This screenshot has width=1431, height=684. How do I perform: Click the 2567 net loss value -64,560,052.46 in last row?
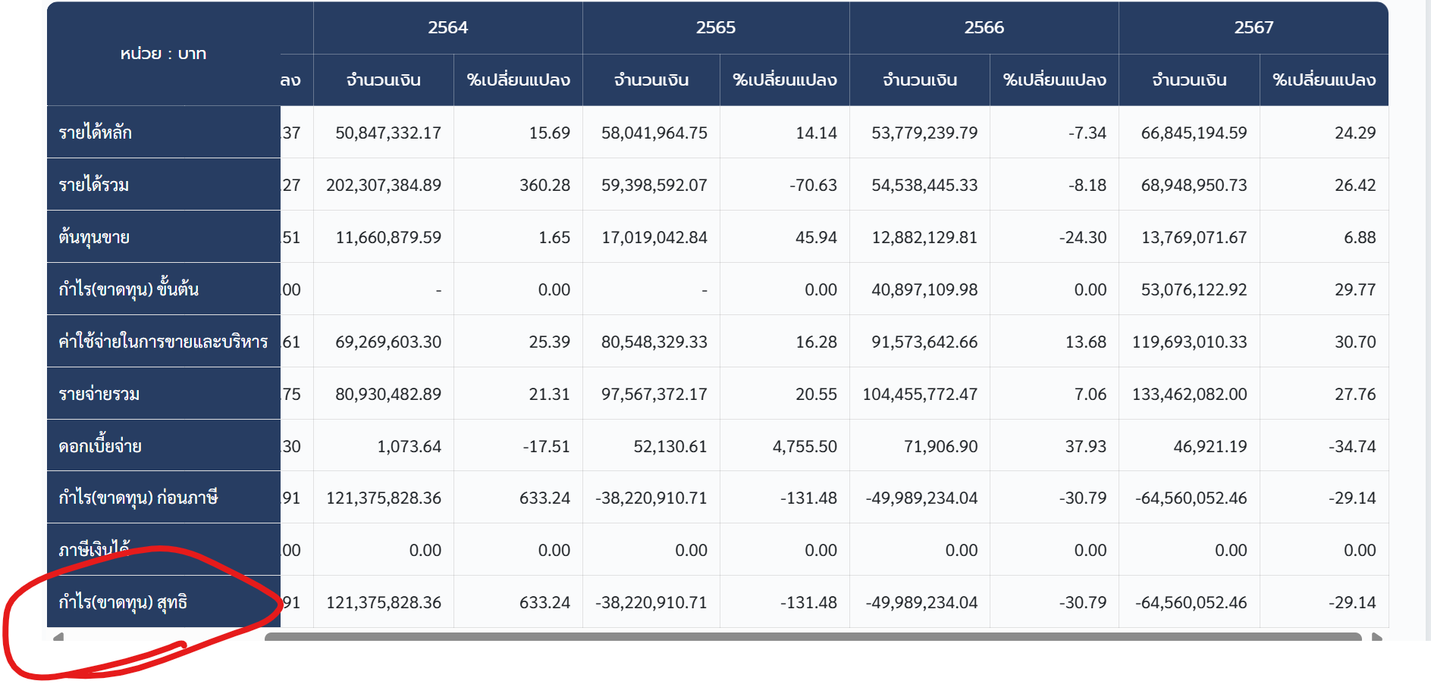coord(1191,602)
